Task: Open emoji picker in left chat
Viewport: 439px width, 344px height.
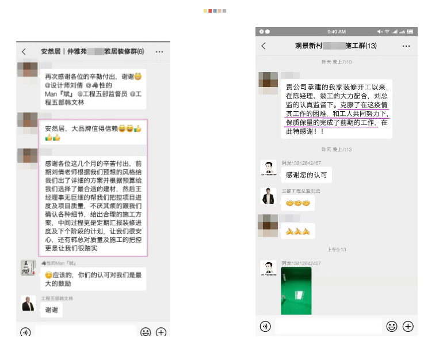Action: (146, 332)
